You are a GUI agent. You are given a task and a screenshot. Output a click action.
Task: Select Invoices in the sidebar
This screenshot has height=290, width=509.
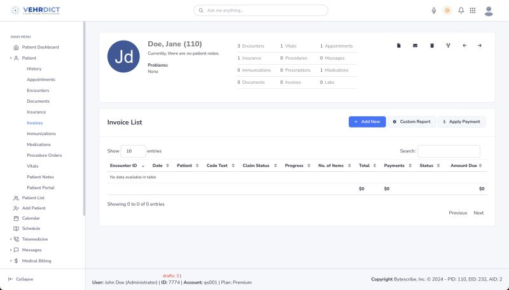click(35, 123)
